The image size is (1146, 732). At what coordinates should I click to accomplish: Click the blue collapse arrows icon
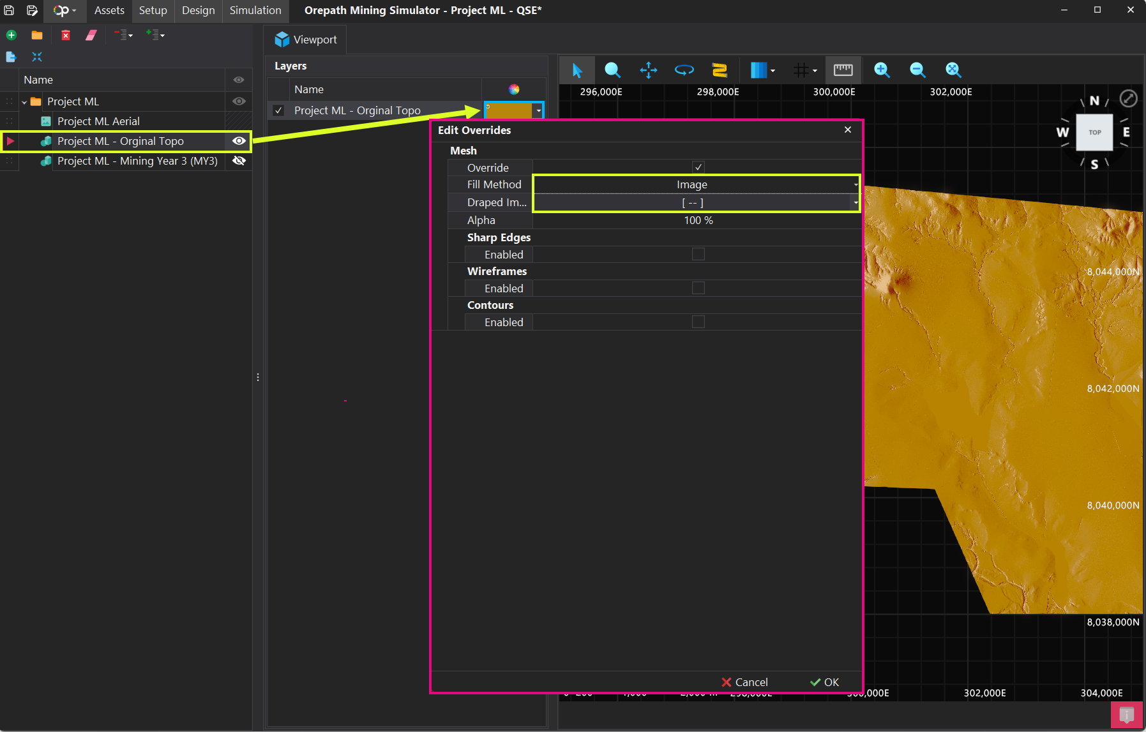(x=37, y=57)
